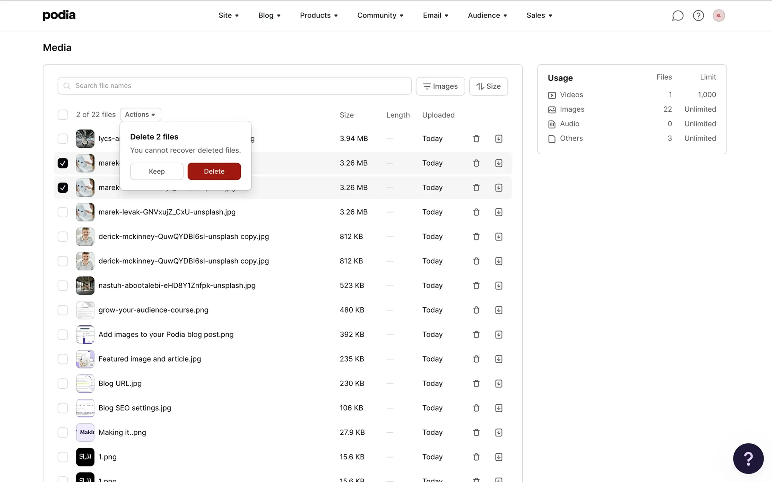Image resolution: width=772 pixels, height=482 pixels.
Task: Delete nastuh-abootalebi image using trash icon
Action: coord(476,285)
